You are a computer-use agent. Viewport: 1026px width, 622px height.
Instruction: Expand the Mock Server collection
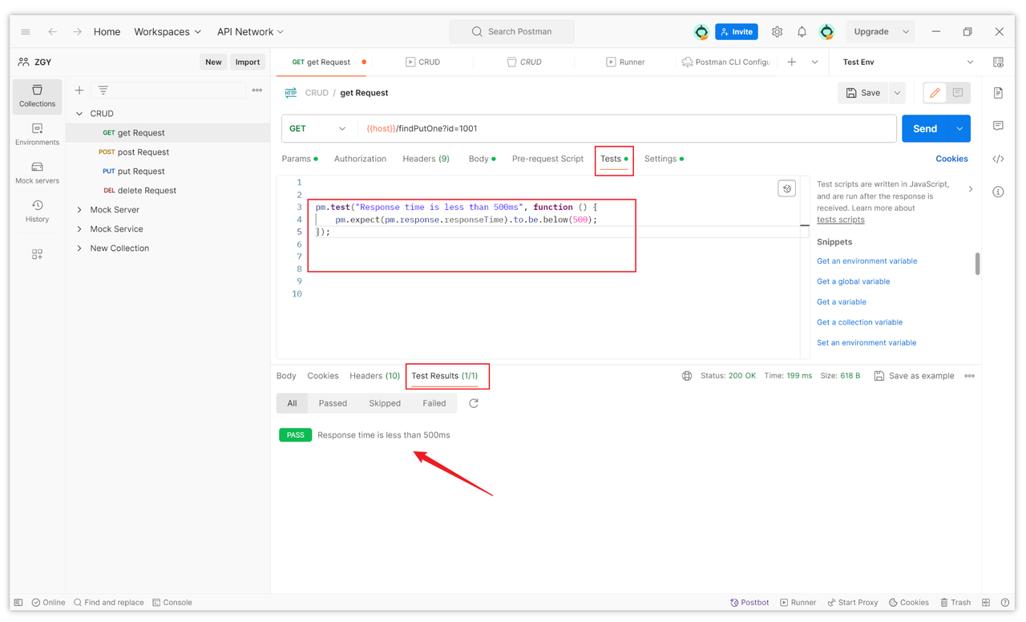click(79, 210)
